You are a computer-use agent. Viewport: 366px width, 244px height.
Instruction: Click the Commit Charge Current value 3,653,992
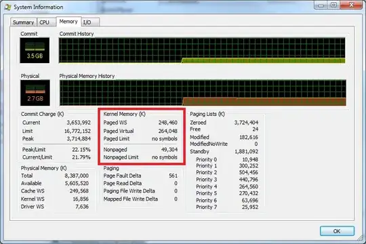(x=79, y=123)
